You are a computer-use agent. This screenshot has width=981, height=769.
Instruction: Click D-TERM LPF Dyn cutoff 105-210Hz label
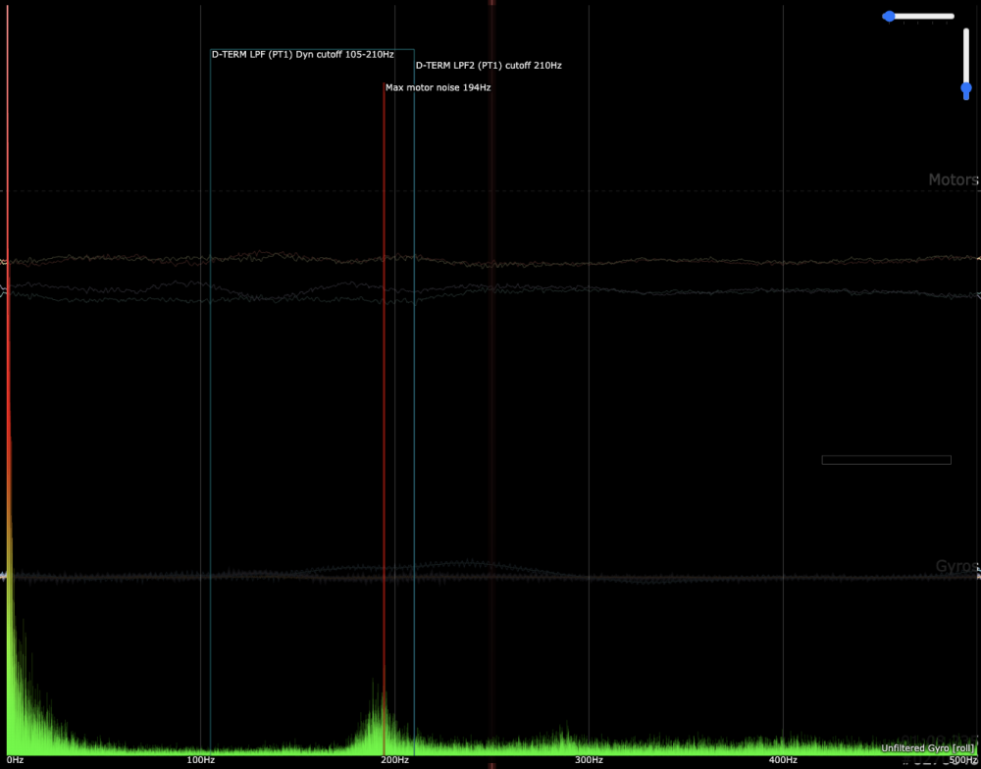303,55
